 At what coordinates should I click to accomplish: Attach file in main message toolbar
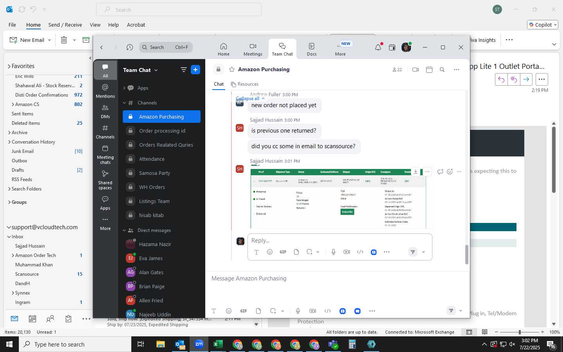(258, 311)
